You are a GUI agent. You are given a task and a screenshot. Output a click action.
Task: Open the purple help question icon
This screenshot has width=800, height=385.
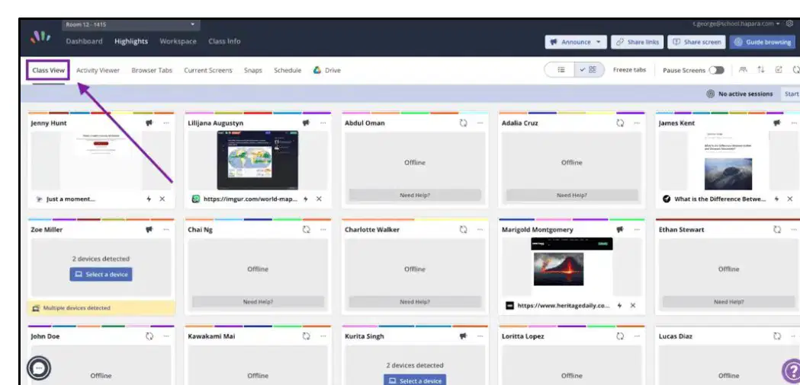coord(792,371)
